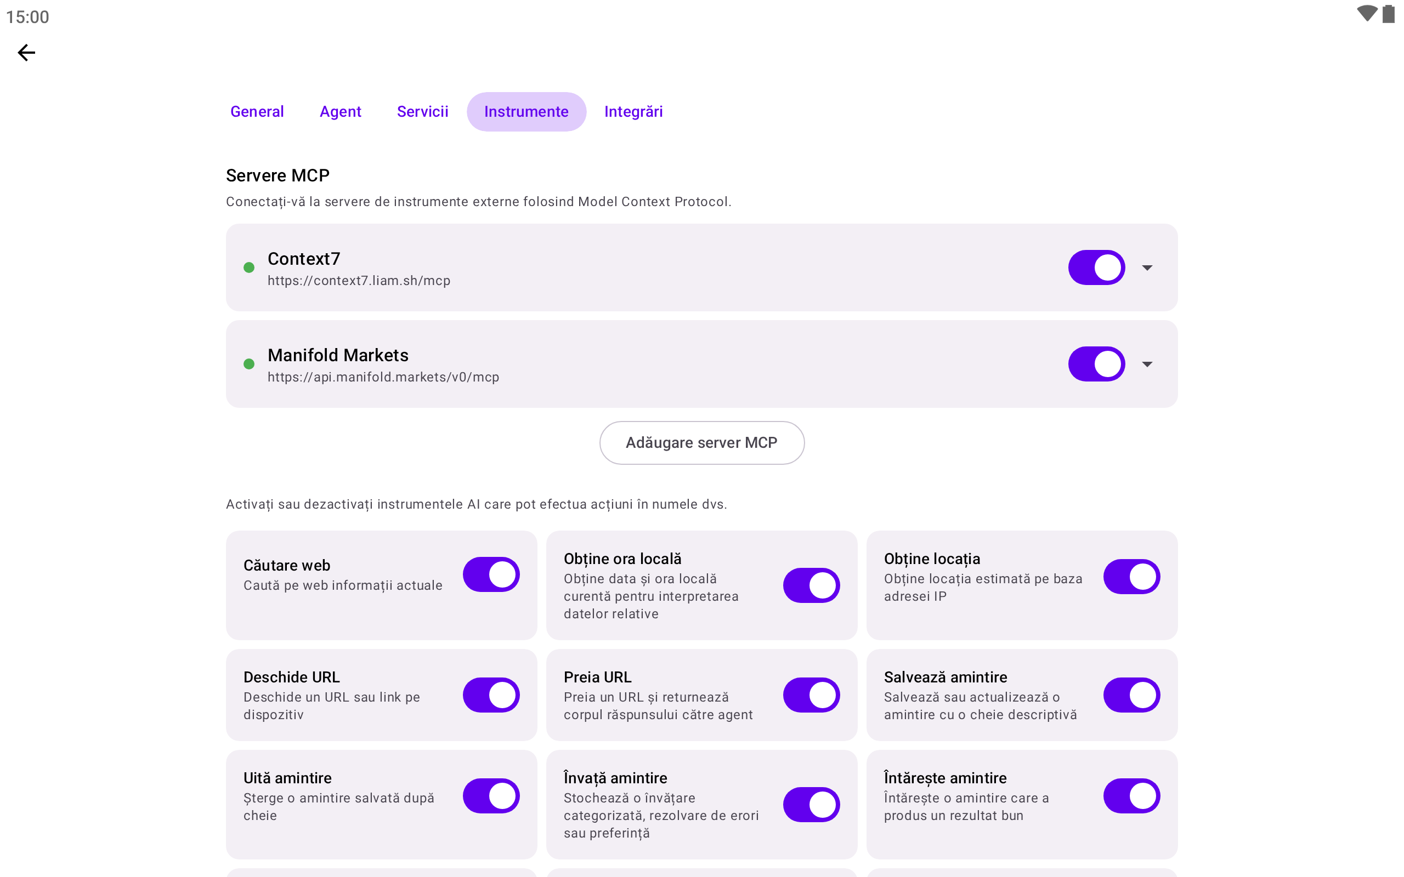Switch to the General tab
This screenshot has height=877, width=1404.
257,111
